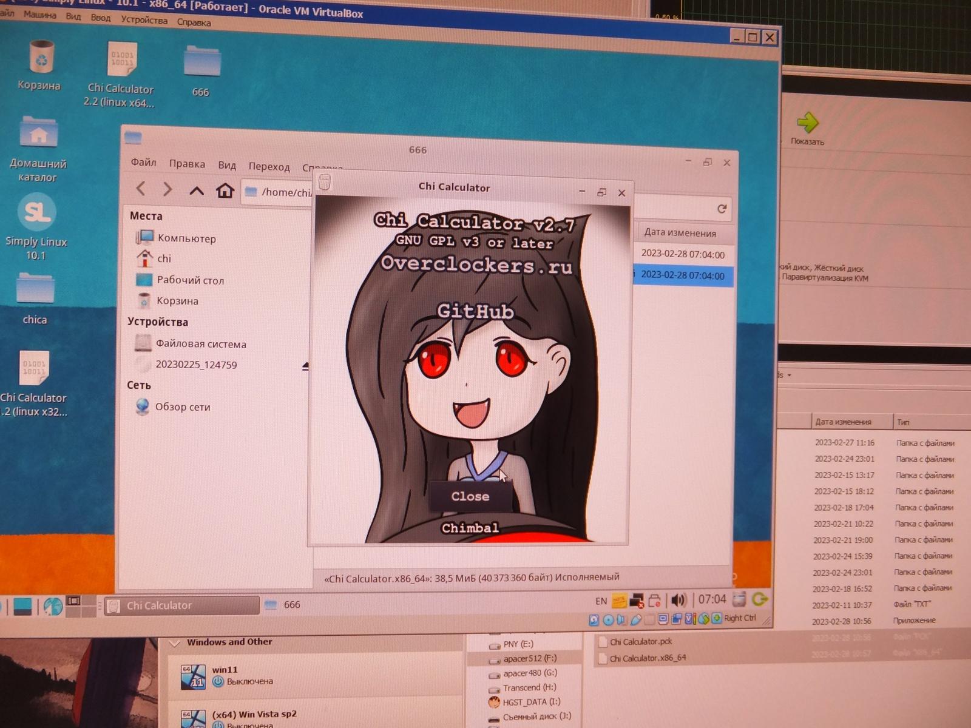
Task: Select Transcend (H:) drive in Explorer
Action: click(x=522, y=687)
